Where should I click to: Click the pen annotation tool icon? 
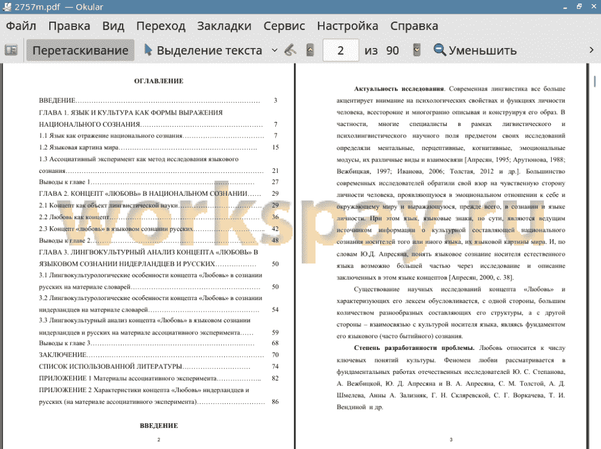[290, 50]
